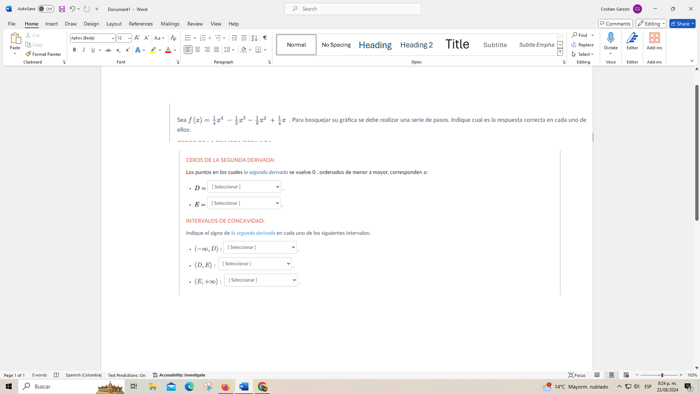Open the References menu tab
Screen dimensions: 700x394
coord(141,24)
